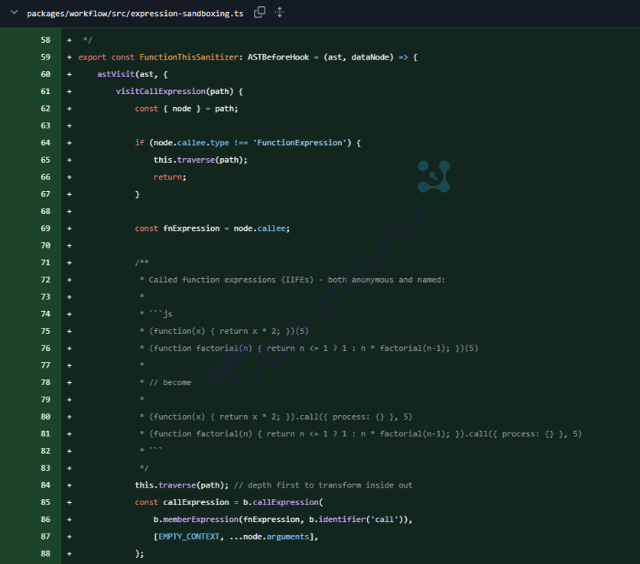Click the export keyword on line 59
The image size is (640, 564).
[93, 57]
